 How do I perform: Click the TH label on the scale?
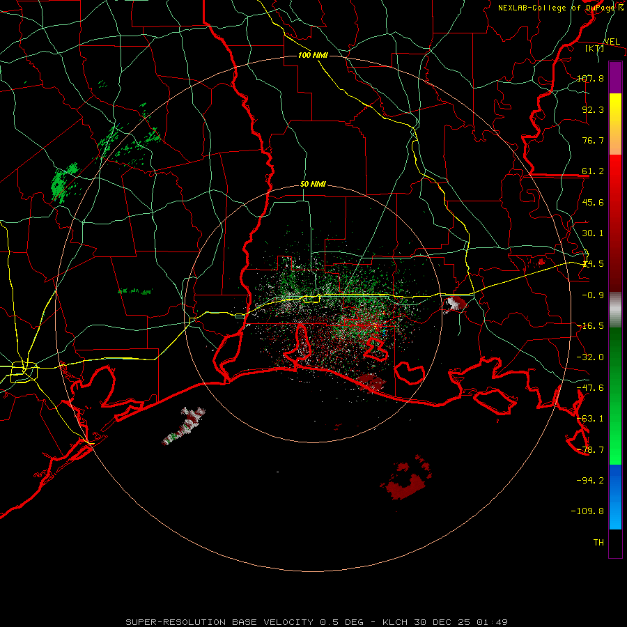click(598, 542)
